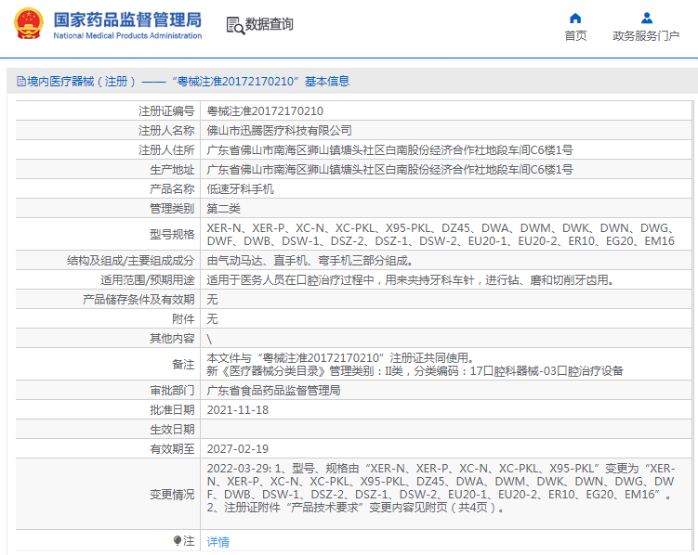
Task: Click the 管理类别 label
Action: (172, 209)
